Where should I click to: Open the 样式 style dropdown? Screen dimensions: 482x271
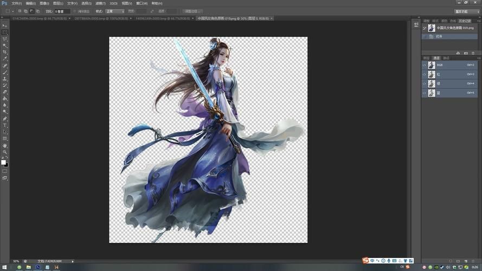(114, 11)
